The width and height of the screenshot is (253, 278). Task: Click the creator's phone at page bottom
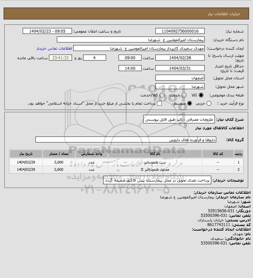coord(214,243)
